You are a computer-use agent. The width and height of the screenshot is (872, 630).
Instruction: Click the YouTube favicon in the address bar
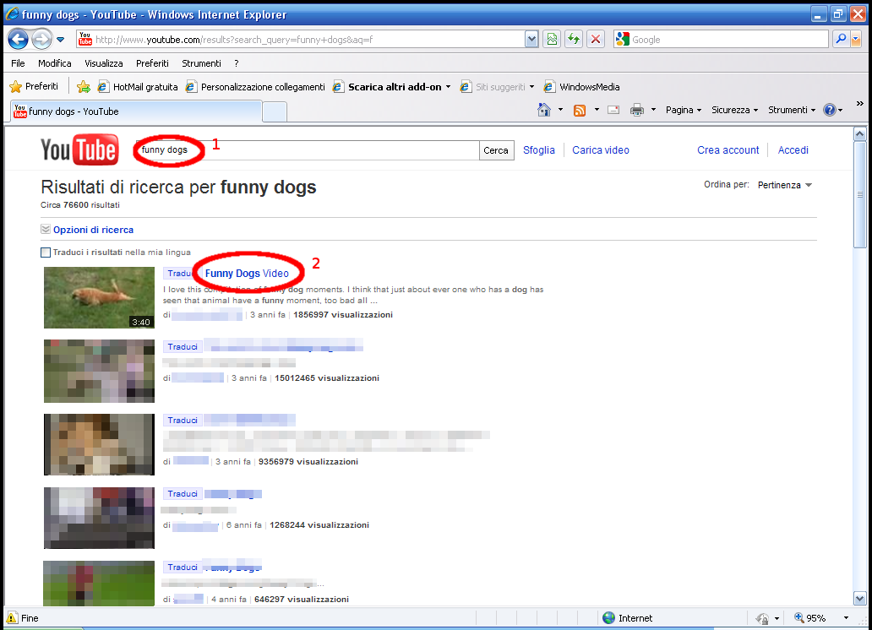(x=85, y=39)
